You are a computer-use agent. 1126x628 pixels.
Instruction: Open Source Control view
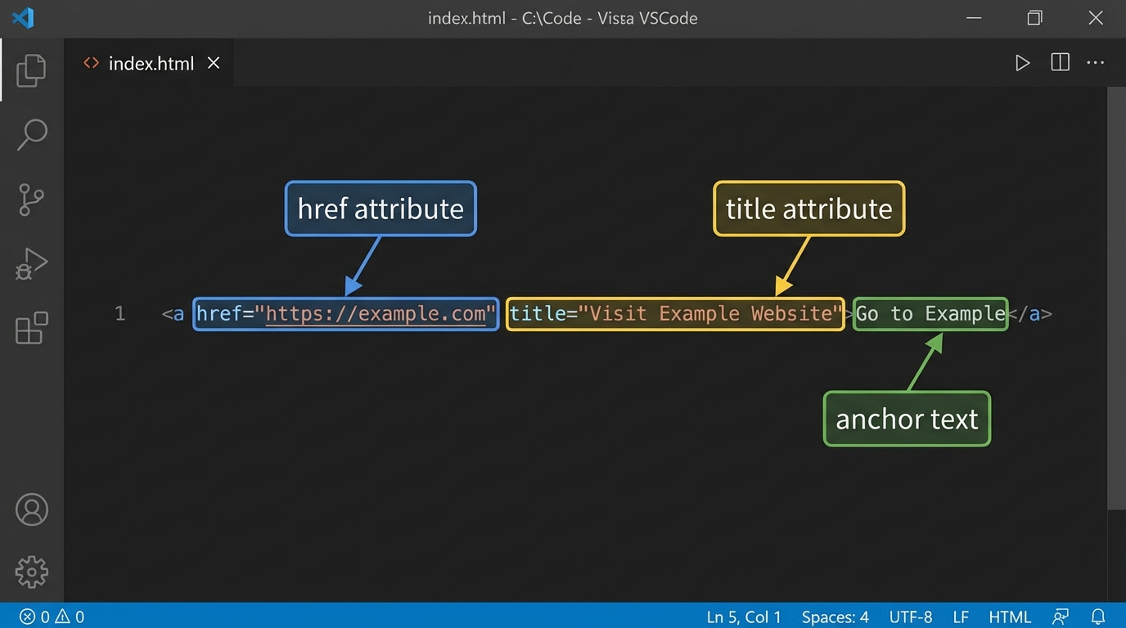pos(31,199)
